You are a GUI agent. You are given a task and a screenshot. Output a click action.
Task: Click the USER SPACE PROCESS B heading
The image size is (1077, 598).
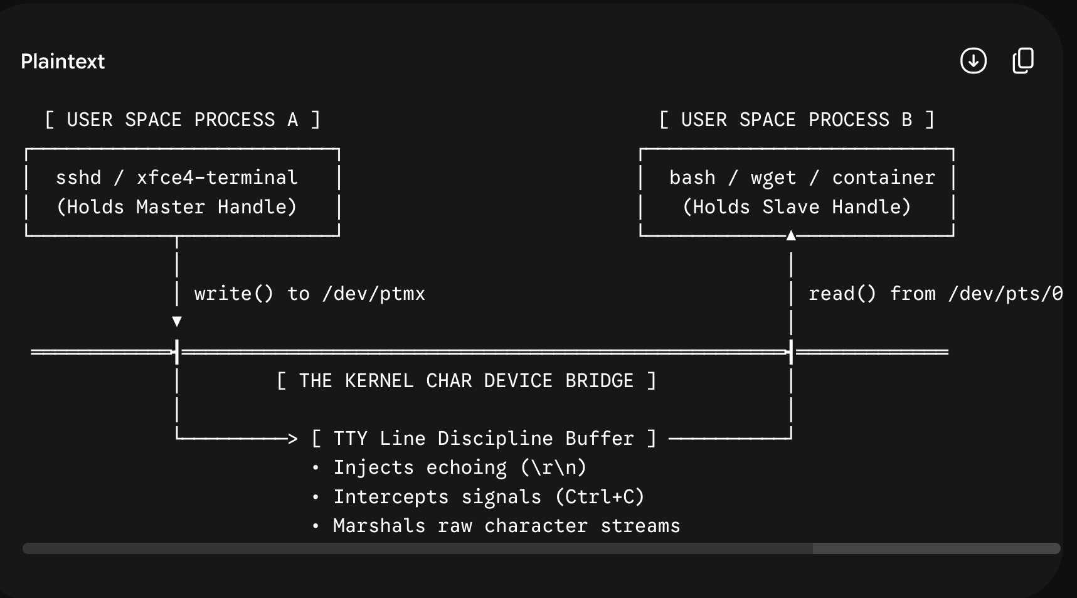797,120
